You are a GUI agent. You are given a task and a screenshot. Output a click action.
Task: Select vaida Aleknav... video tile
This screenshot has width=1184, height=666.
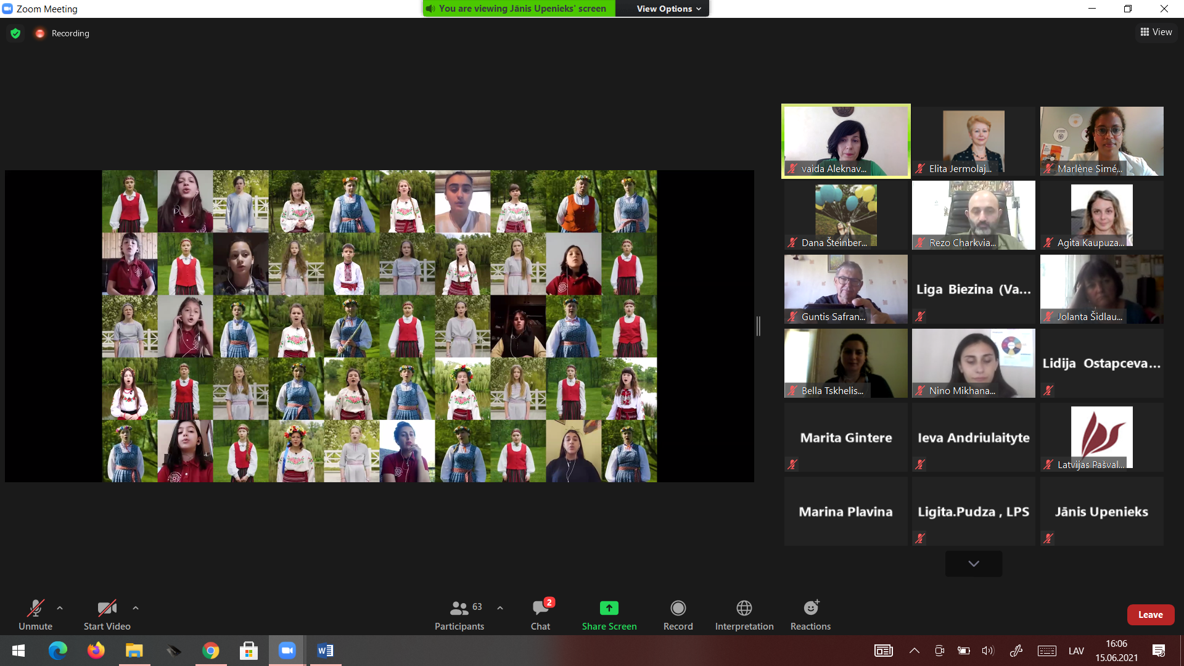846,141
